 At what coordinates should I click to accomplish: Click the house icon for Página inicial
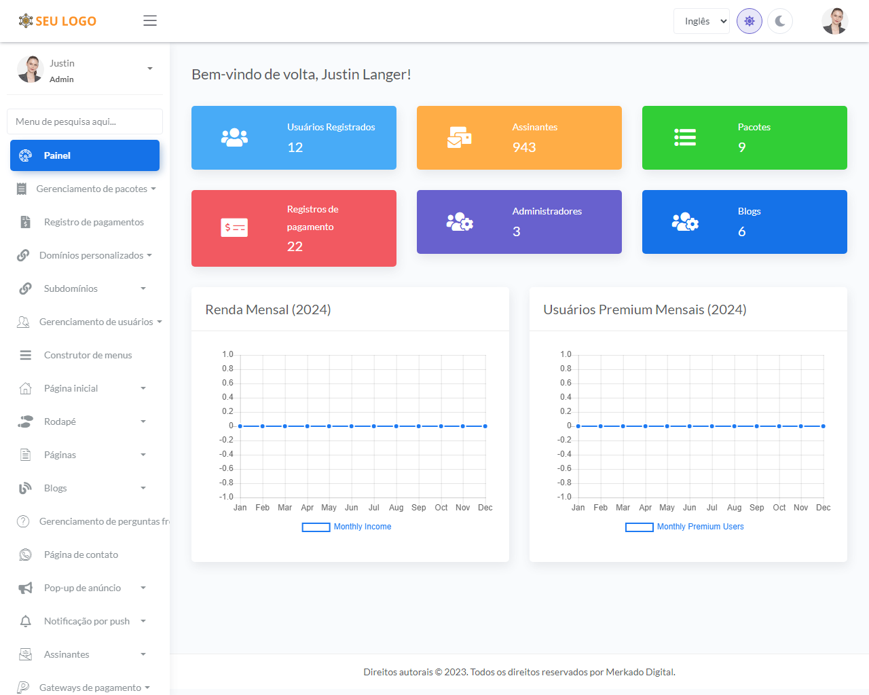click(25, 388)
